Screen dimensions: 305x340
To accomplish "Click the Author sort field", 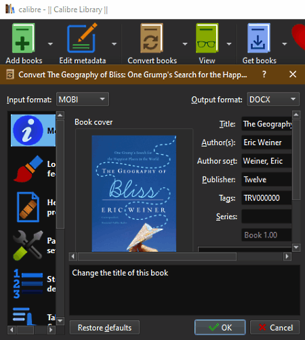I will (x=266, y=161).
